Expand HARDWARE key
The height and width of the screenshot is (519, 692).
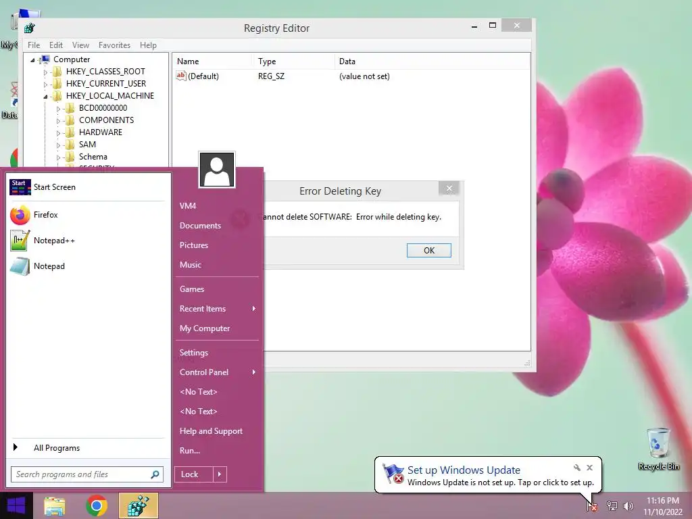58,133
